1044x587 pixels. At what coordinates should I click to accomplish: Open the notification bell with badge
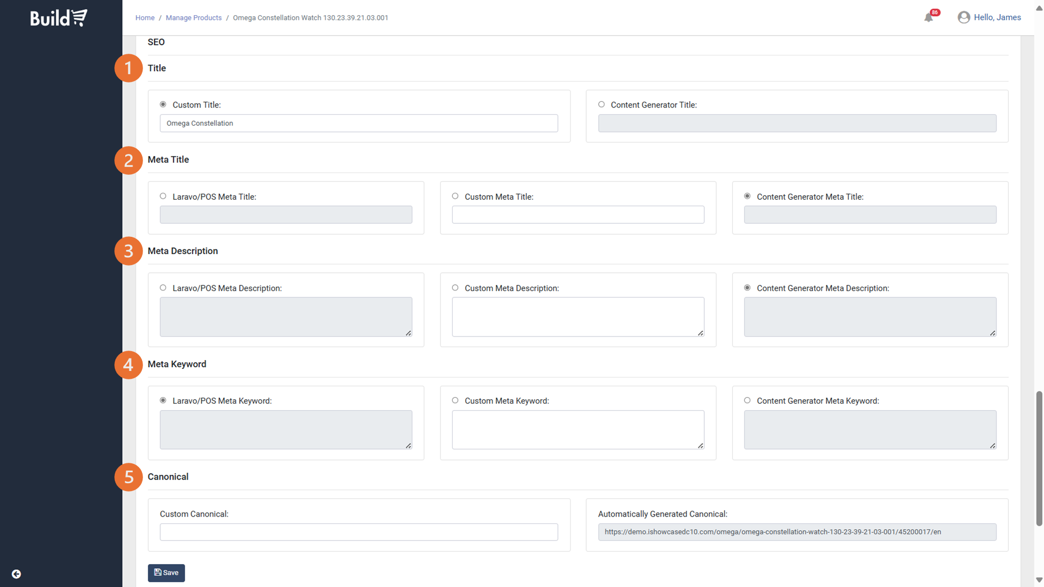929,17
